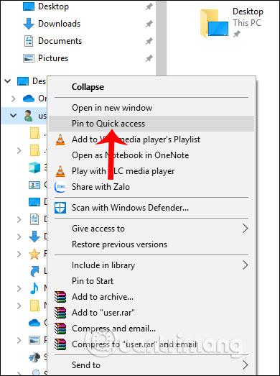Click the user profile icon in the tree
The width and height of the screenshot is (280, 376).
pyautogui.click(x=29, y=116)
